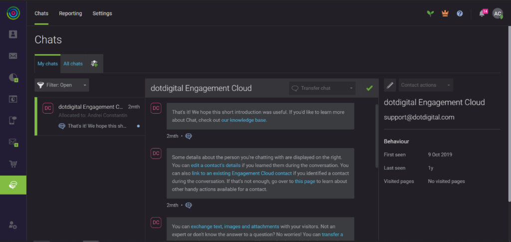Open the SMS mobile icon in the sidebar
The image size is (511, 242).
click(13, 121)
